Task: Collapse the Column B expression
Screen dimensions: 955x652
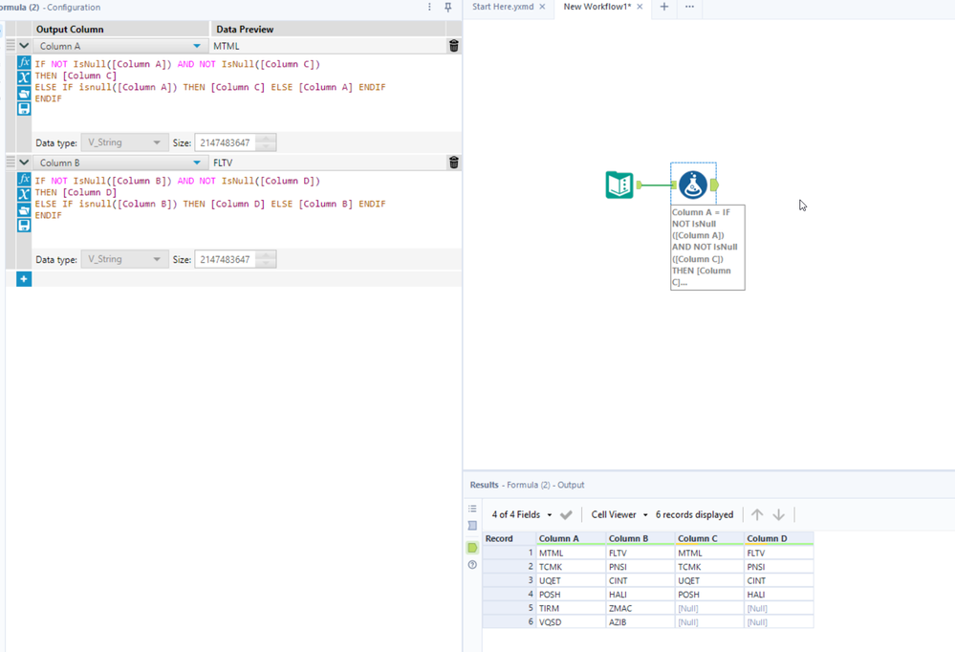Action: tap(24, 163)
